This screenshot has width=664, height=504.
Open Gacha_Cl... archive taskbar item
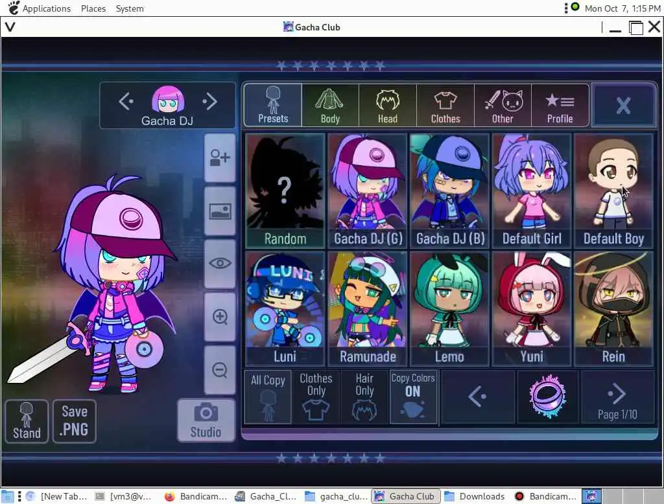pos(265,496)
